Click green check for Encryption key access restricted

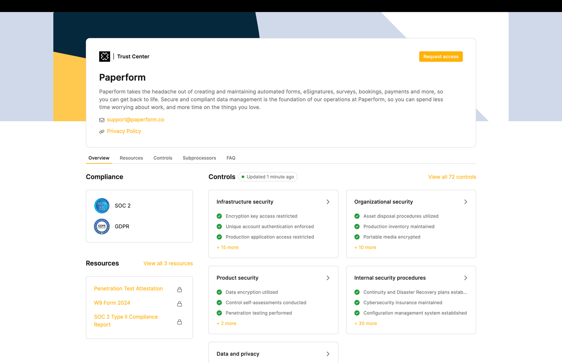[219, 216]
